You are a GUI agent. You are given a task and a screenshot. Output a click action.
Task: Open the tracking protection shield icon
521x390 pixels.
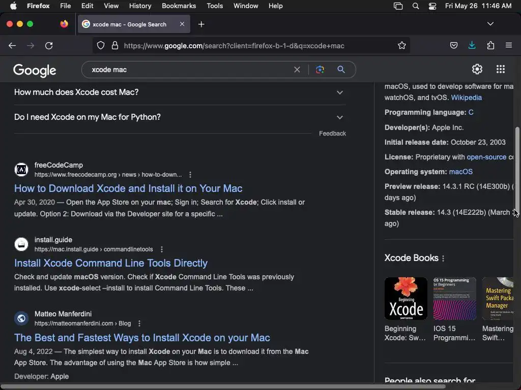pos(101,46)
